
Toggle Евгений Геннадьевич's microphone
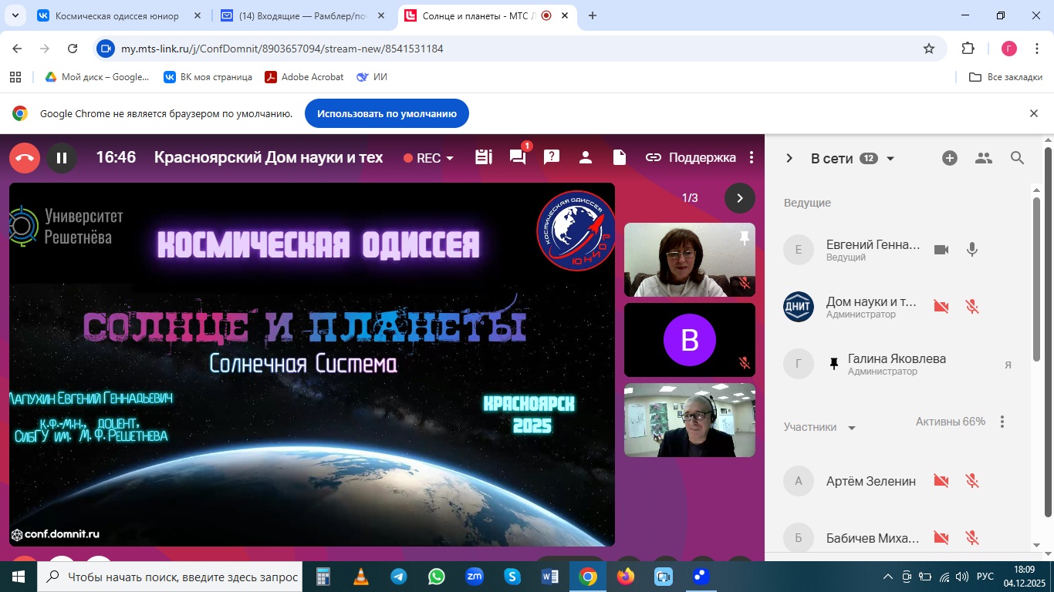click(x=972, y=249)
